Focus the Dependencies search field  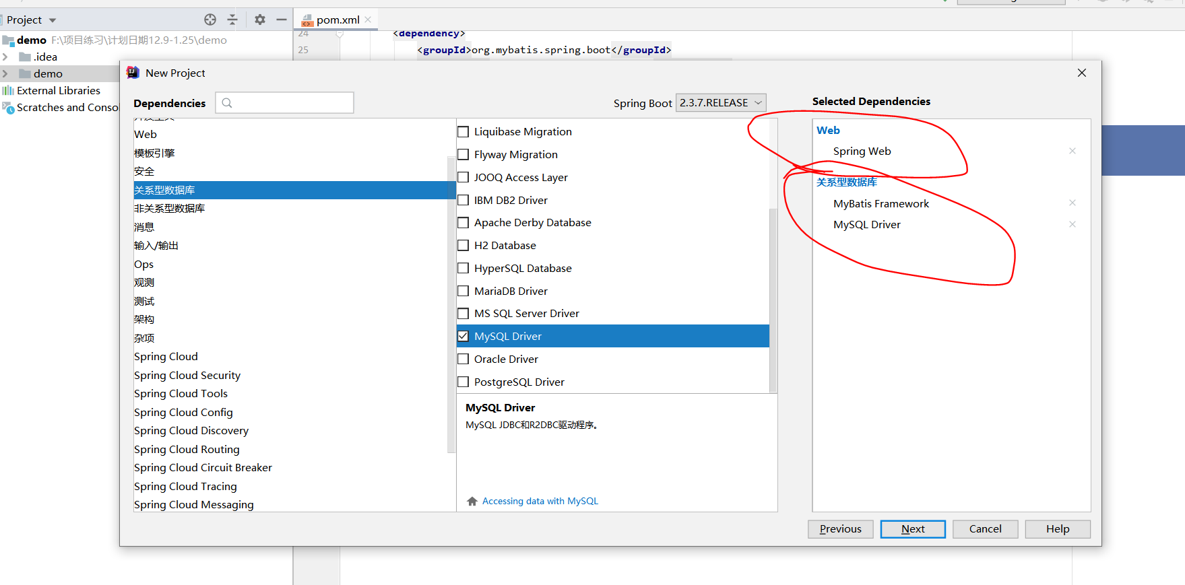click(x=284, y=103)
